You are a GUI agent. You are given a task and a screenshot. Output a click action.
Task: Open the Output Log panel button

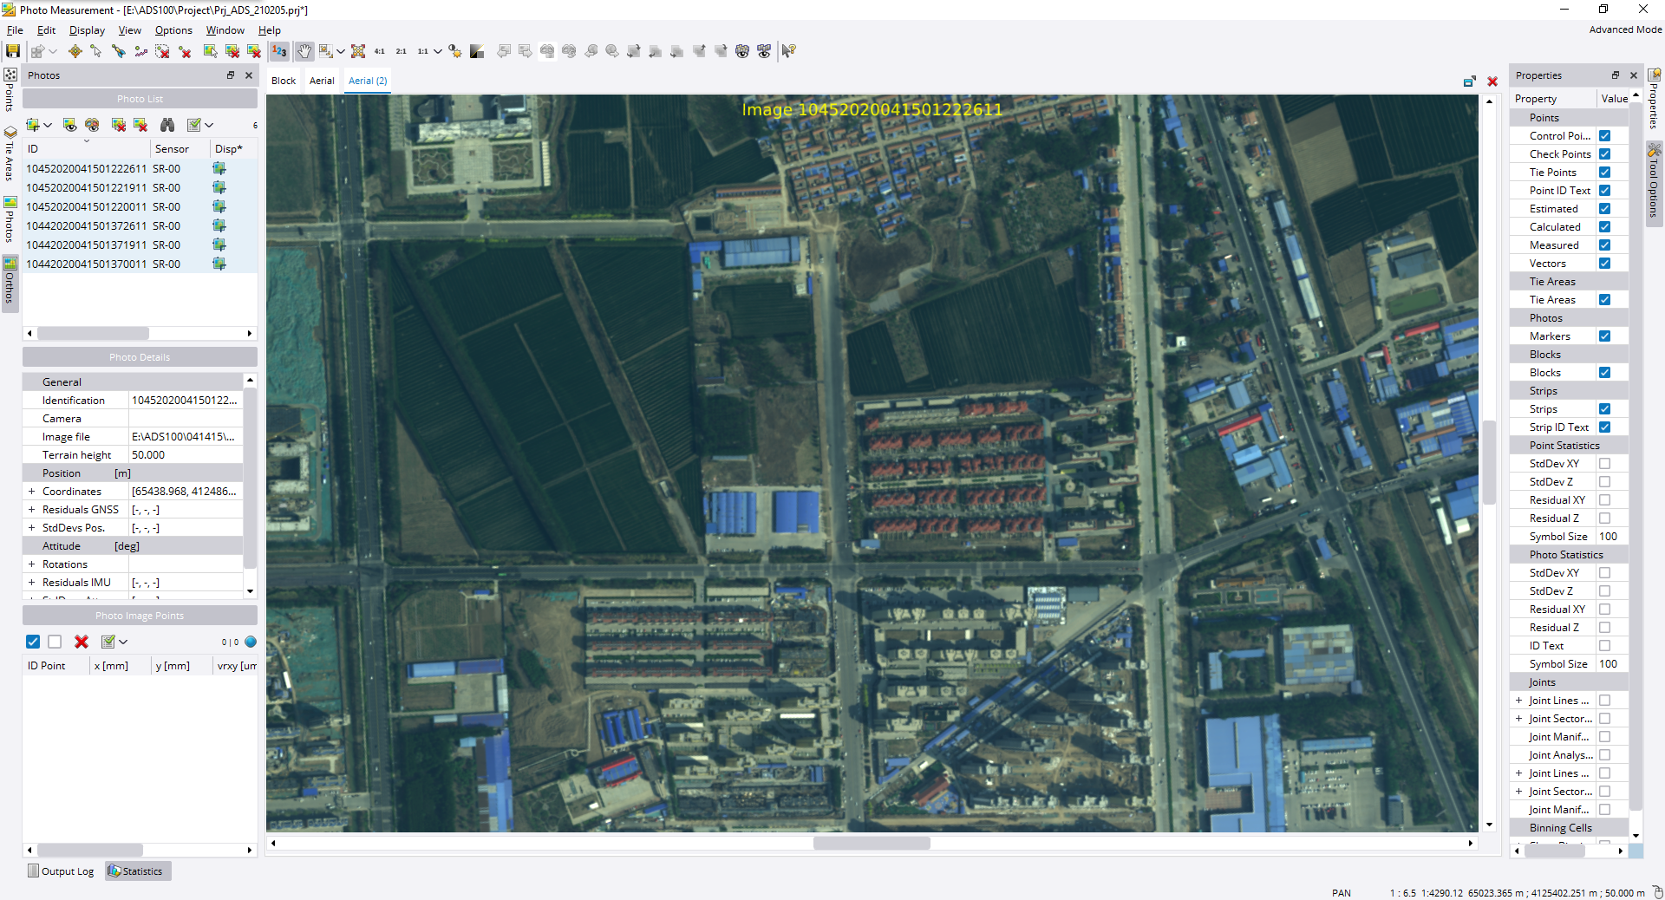(x=61, y=871)
